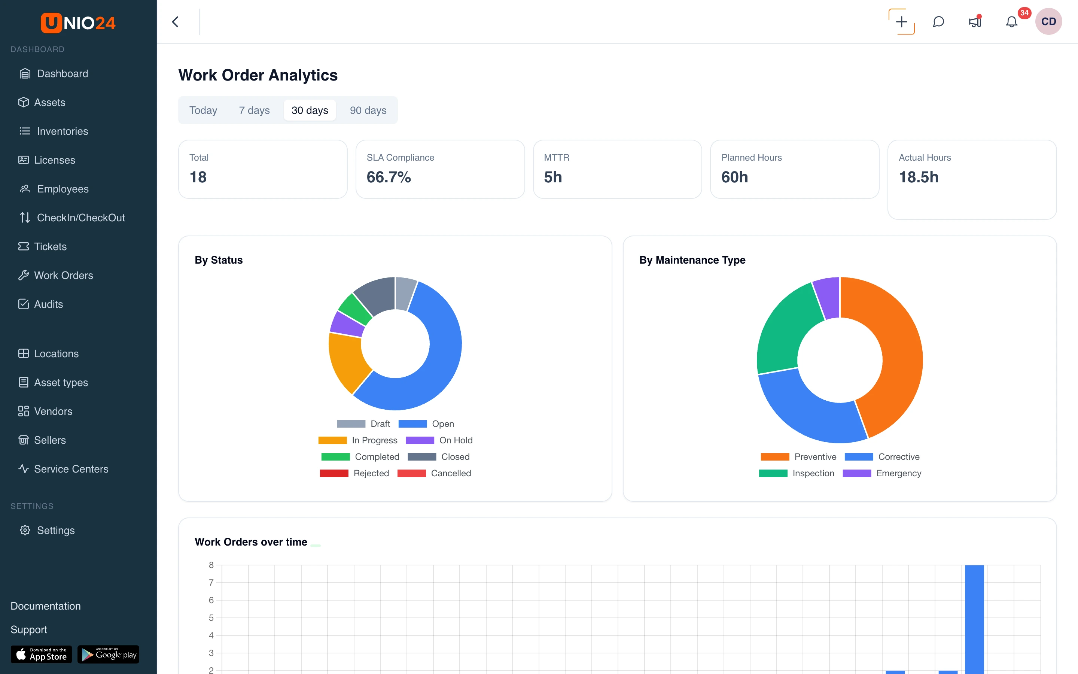Open Settings gear icon

[25, 530]
